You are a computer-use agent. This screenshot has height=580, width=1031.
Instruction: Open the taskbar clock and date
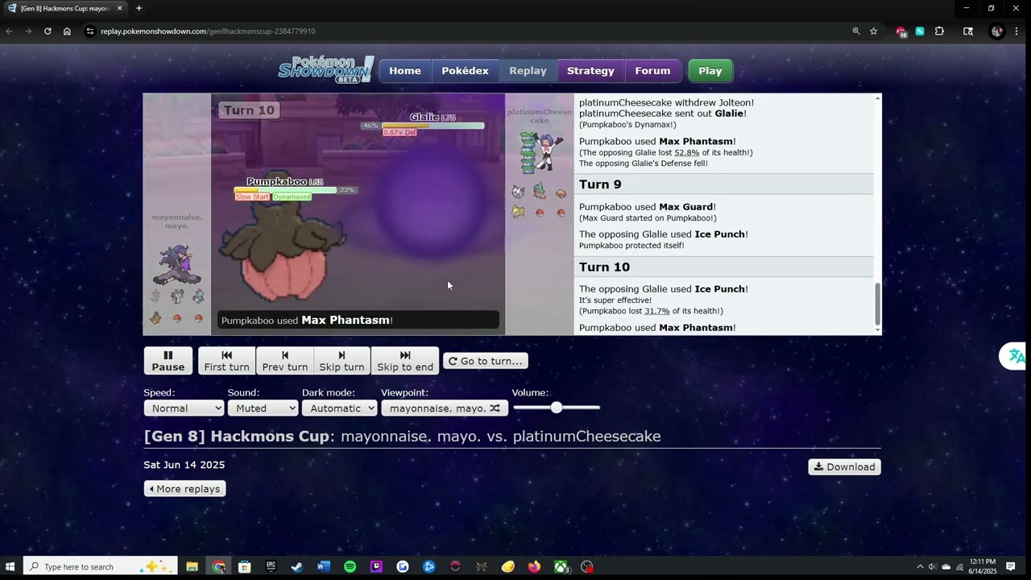[x=983, y=566]
